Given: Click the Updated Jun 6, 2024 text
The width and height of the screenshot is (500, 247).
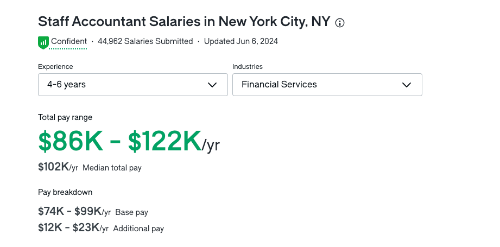Looking at the screenshot, I should coord(241,41).
